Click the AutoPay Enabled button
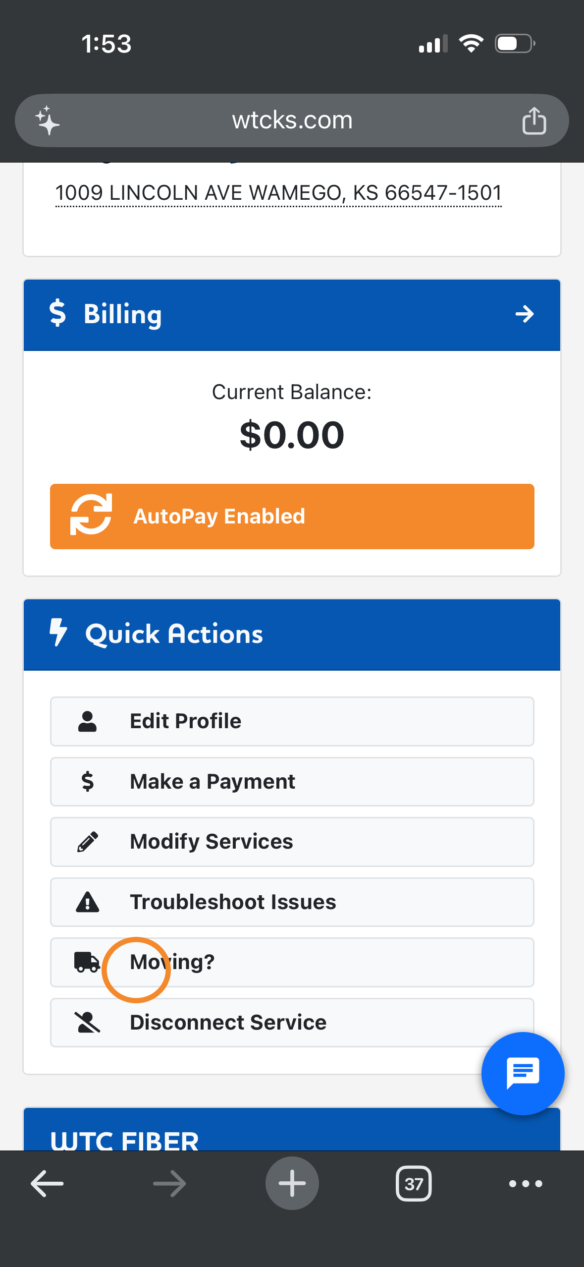This screenshot has width=584, height=1267. (x=292, y=517)
